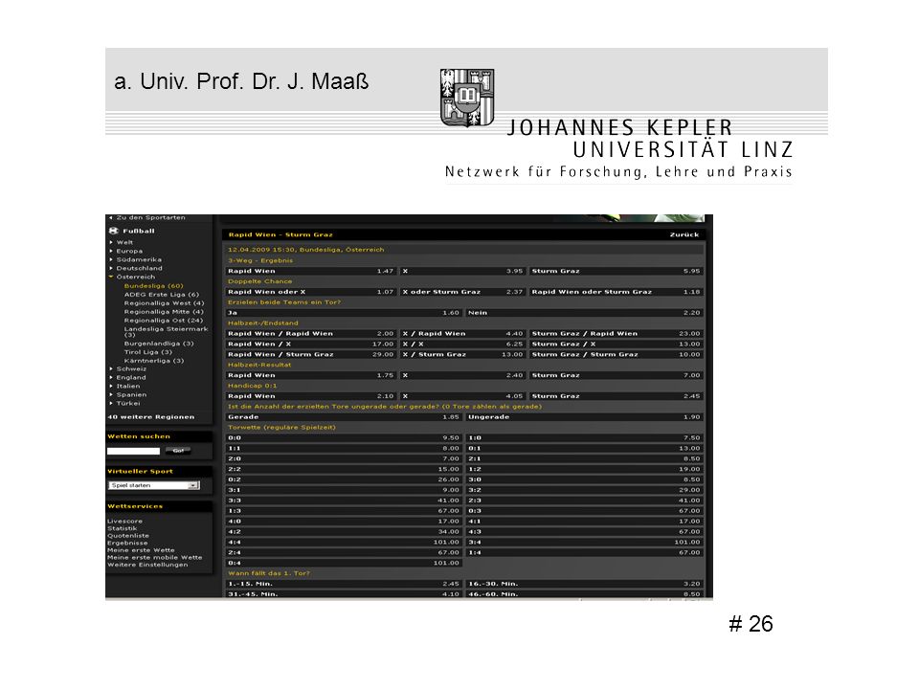Select Bundesliga (60) league
919x689 pixels.
point(153,286)
